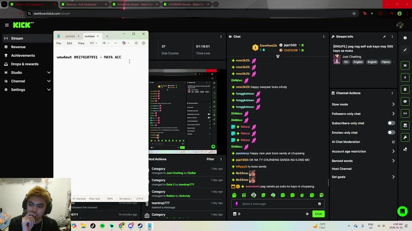The width and height of the screenshot is (412, 231).
Task: Click the browser address bar URL
Action: (52, 13)
